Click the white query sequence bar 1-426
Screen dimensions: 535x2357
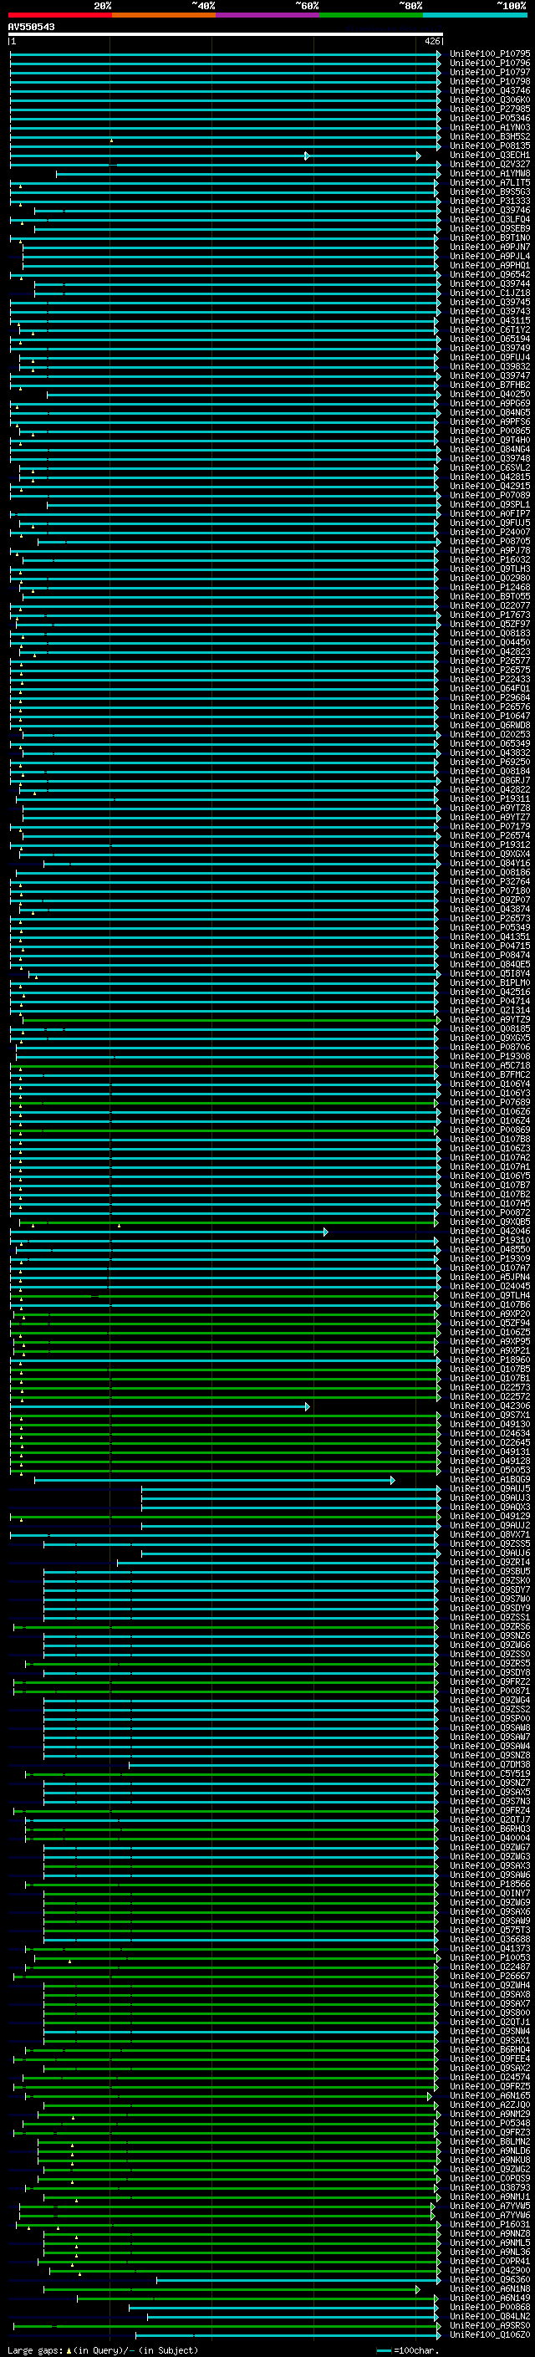coord(225,33)
